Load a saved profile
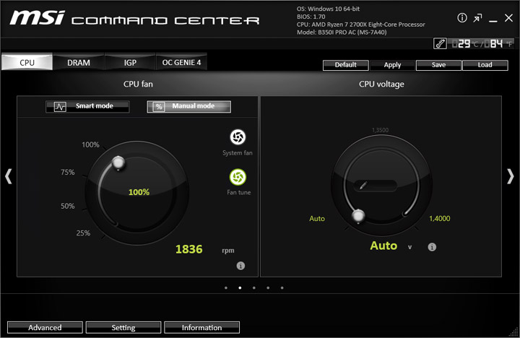This screenshot has width=520, height=338. pos(485,65)
